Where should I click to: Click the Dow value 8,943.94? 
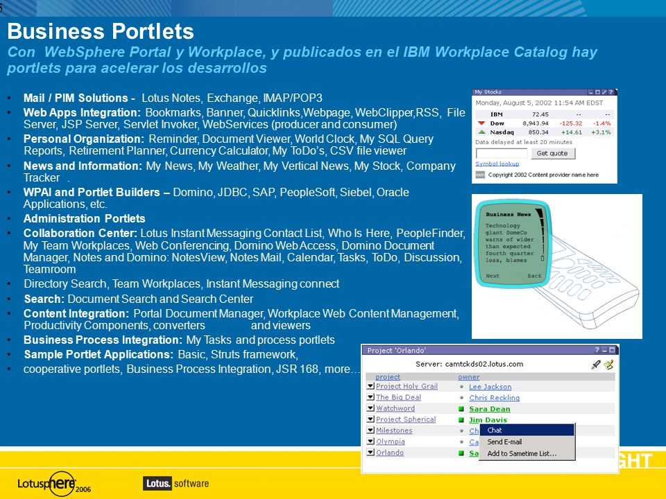(x=536, y=123)
